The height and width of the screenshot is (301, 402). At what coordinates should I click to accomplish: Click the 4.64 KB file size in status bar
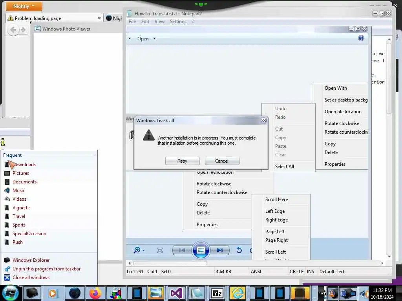point(223,271)
